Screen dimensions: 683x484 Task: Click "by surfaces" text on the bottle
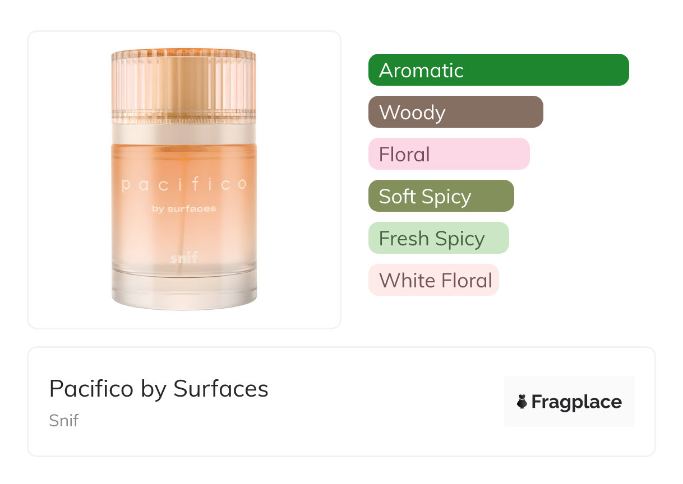pyautogui.click(x=184, y=209)
